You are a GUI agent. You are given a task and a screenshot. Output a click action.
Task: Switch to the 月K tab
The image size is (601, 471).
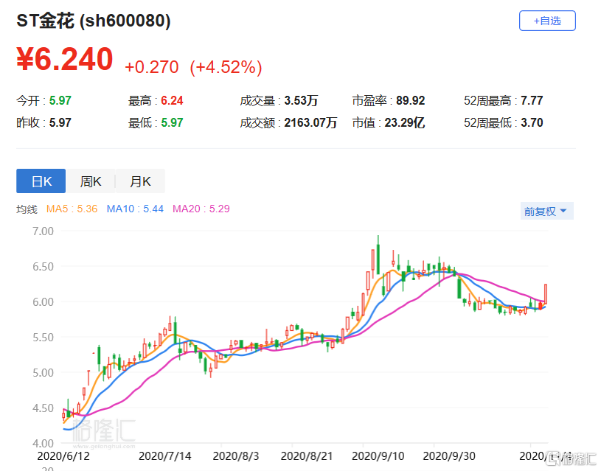point(140,181)
